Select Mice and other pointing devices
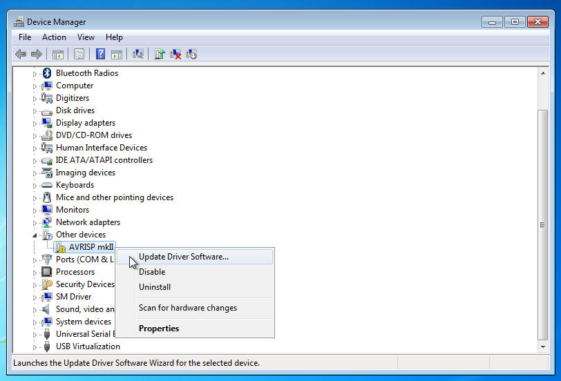The width and height of the screenshot is (561, 381). [114, 197]
